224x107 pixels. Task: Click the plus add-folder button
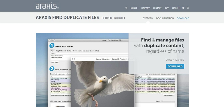52,51
